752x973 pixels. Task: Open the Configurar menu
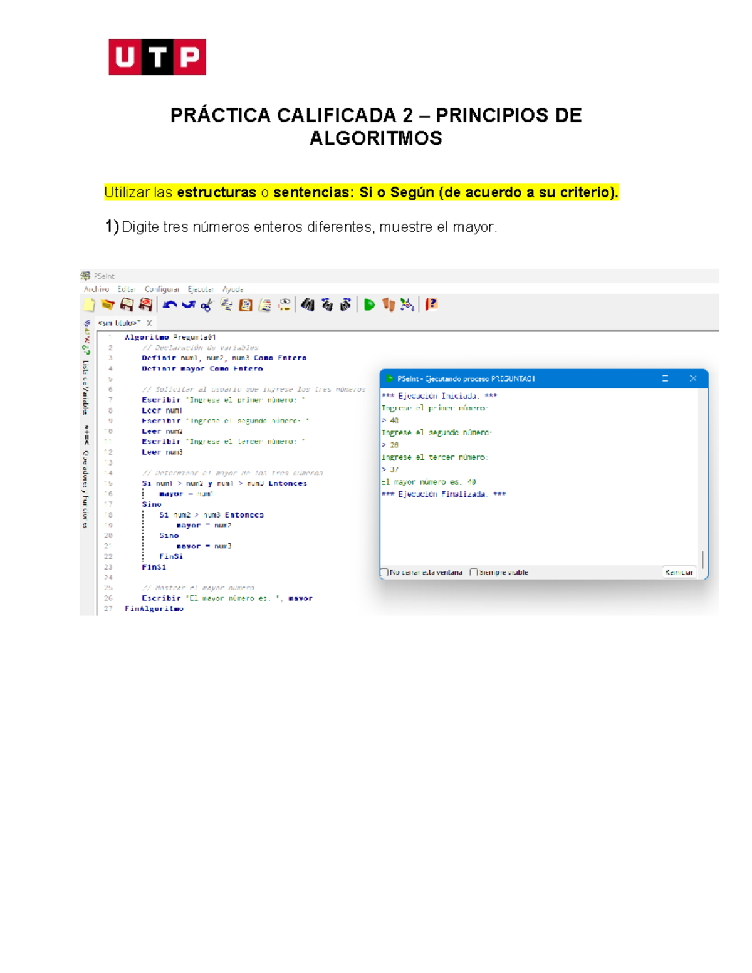pyautogui.click(x=162, y=289)
